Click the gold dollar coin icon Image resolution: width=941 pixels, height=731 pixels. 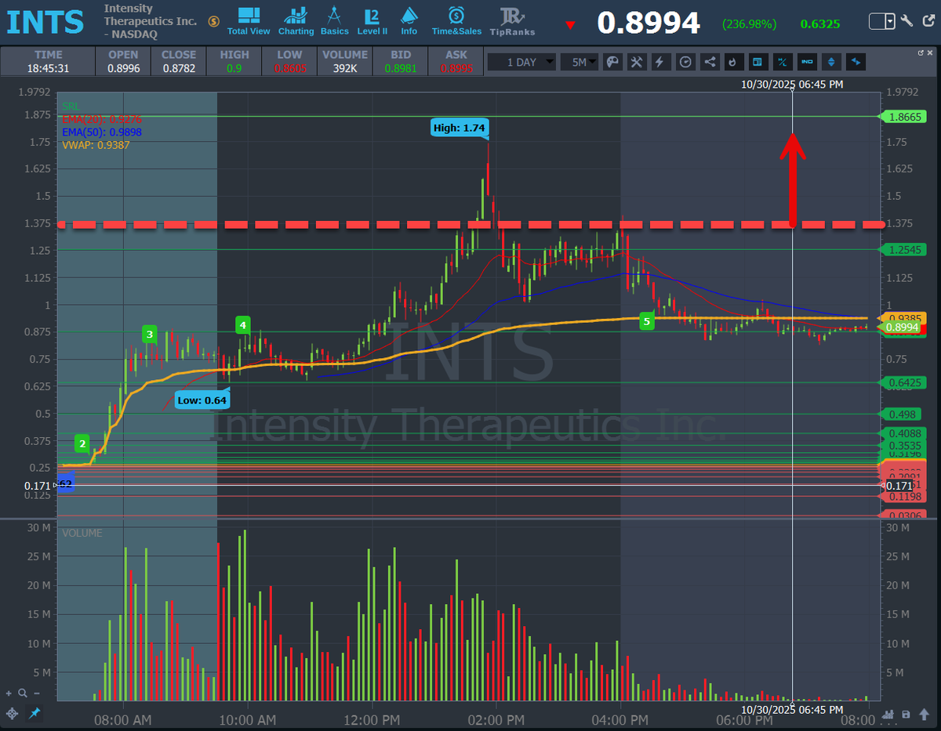point(214,22)
